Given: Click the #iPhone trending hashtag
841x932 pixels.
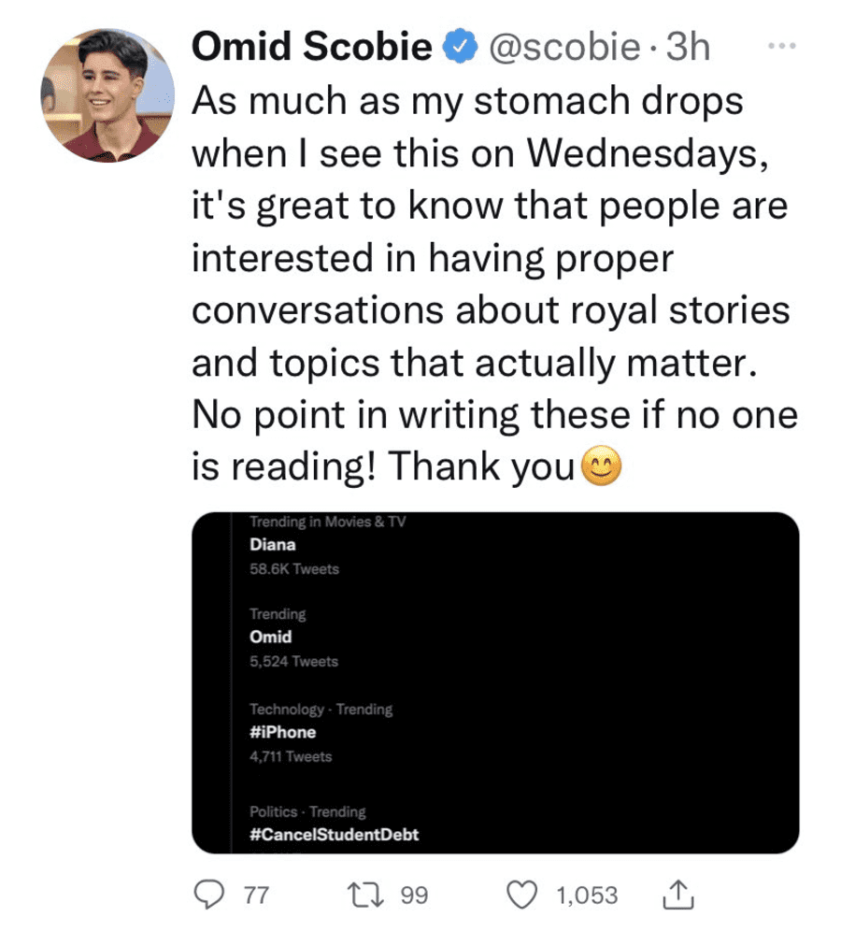Looking at the screenshot, I should click(283, 732).
